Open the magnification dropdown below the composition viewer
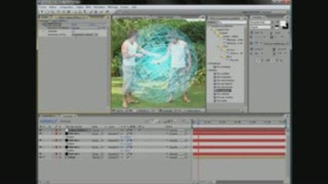 [x=119, y=110]
